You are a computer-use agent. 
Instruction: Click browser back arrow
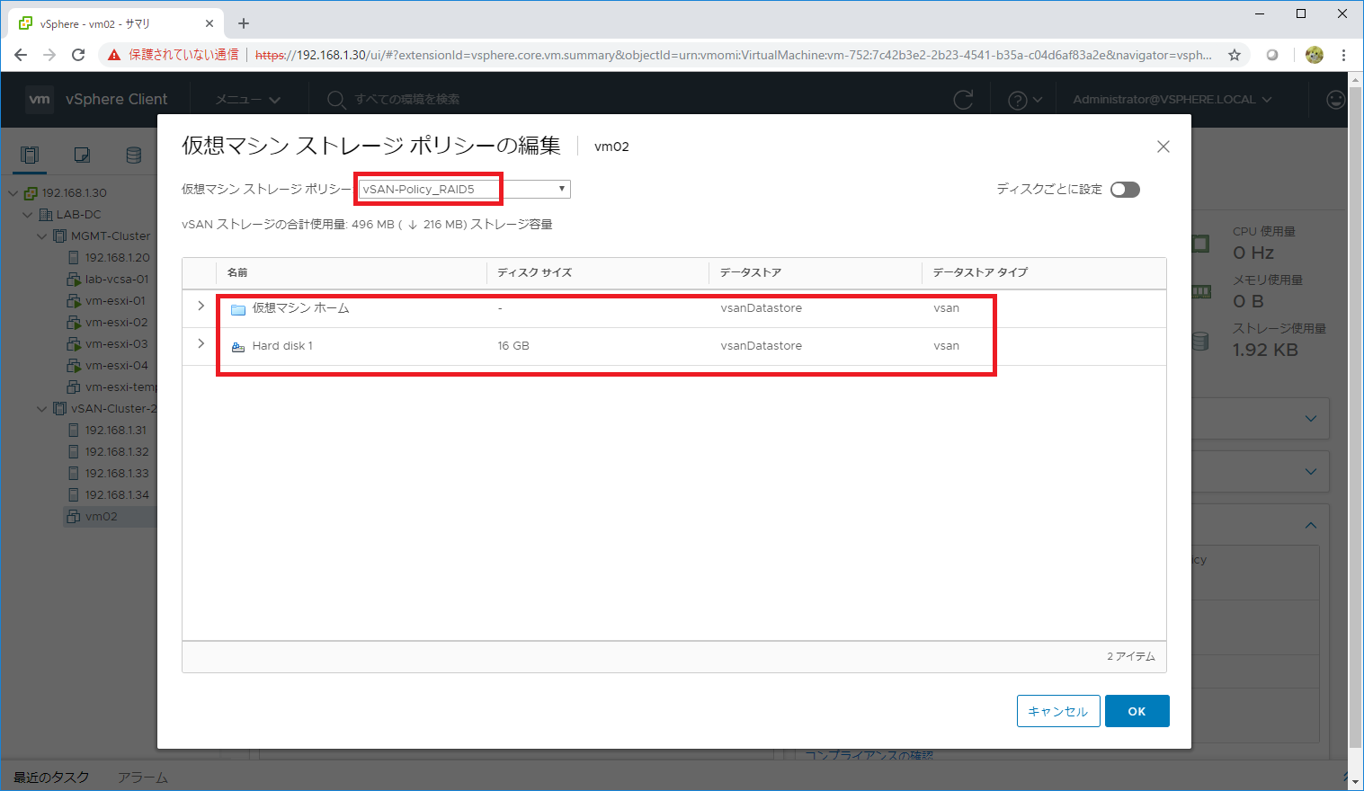click(x=21, y=55)
